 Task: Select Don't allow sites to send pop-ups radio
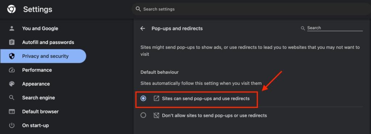pyautogui.click(x=143, y=115)
